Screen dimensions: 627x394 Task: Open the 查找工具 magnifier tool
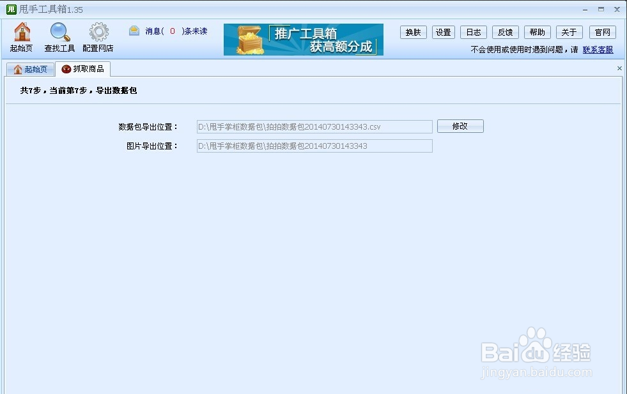59,38
